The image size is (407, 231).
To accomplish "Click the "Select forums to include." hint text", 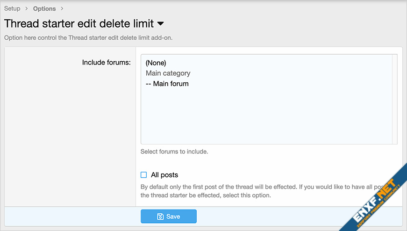I will 174,152.
